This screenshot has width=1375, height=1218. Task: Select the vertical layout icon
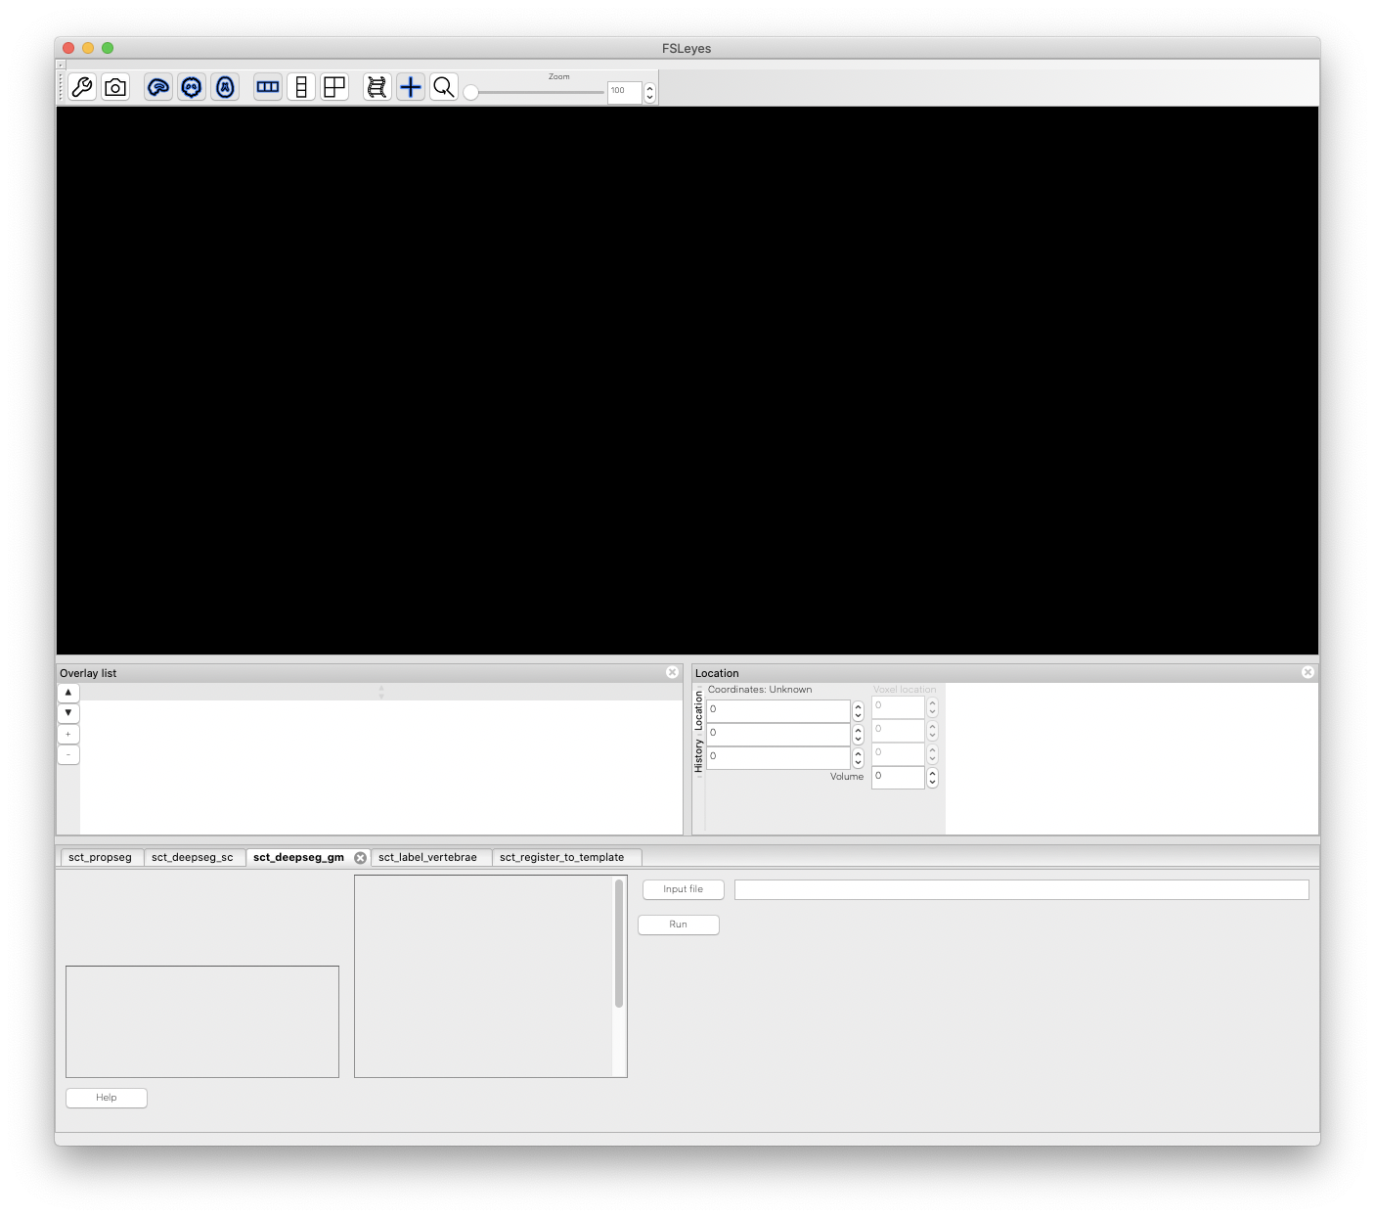pyautogui.click(x=301, y=86)
